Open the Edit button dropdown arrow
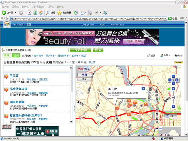Screen dimensions: 188x141 (x=100, y=13)
